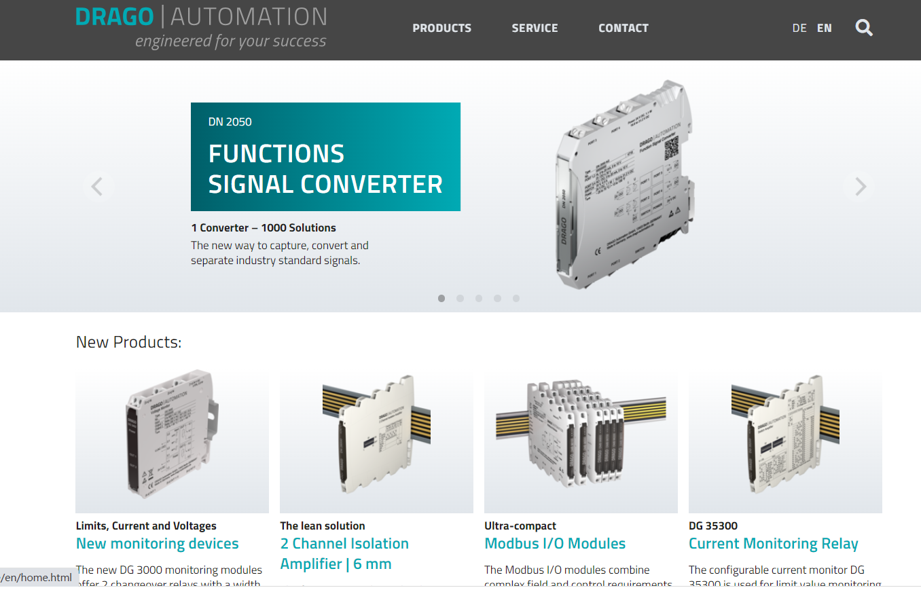Screen dimensions: 921x590
Task: Open 2 Channel Isolation Amplifier link
Action: pyautogui.click(x=344, y=553)
